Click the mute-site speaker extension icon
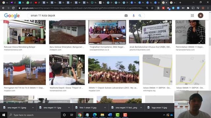The width and height of the screenshot is (211, 118). (x=183, y=8)
